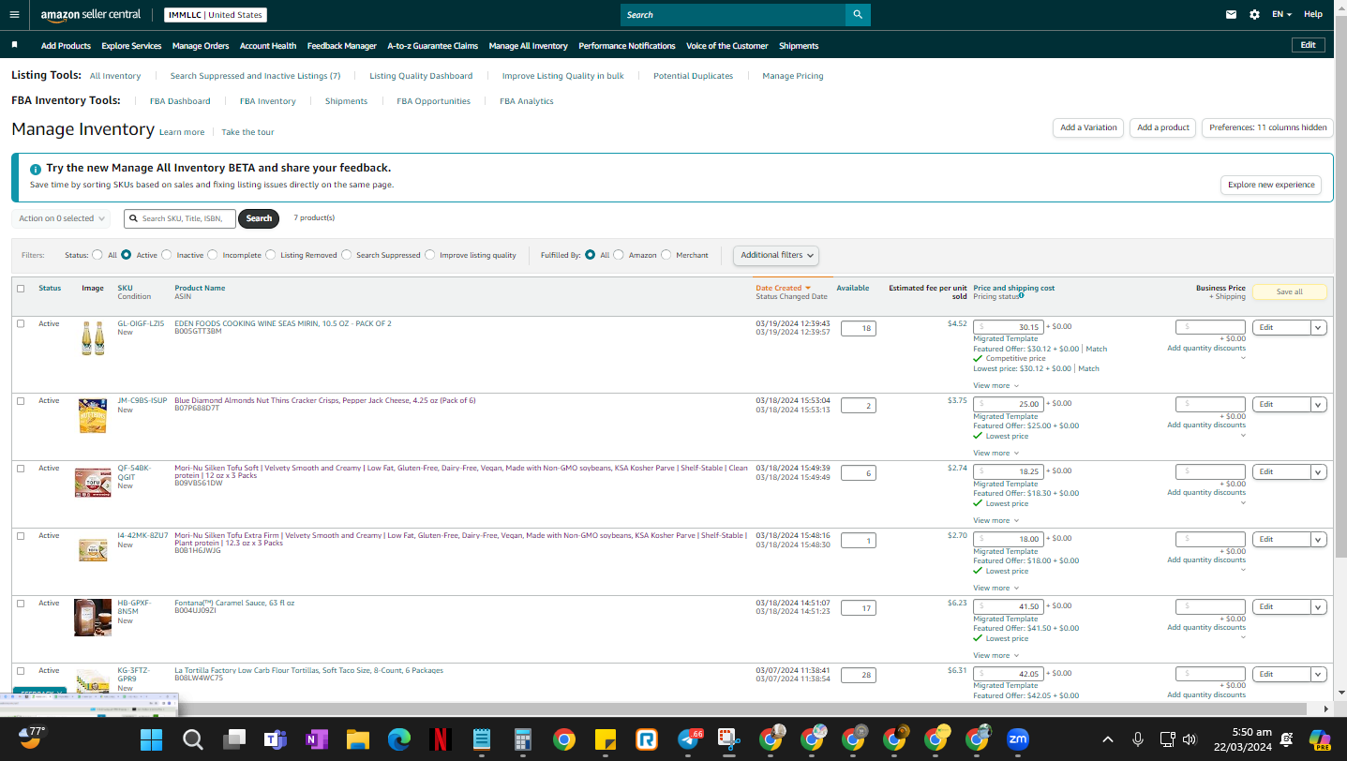Viewport: 1347px width, 761px height.
Task: Open Edit dropdown arrow for Fontana Caramel row
Action: click(x=1319, y=607)
